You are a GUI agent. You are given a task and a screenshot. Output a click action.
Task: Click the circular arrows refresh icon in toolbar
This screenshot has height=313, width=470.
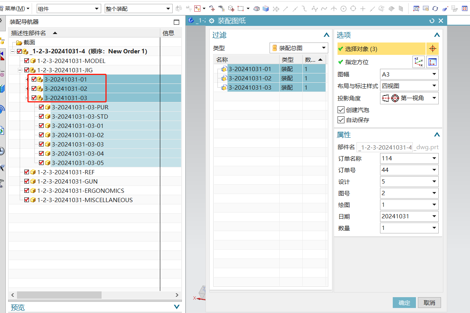pos(435,9)
